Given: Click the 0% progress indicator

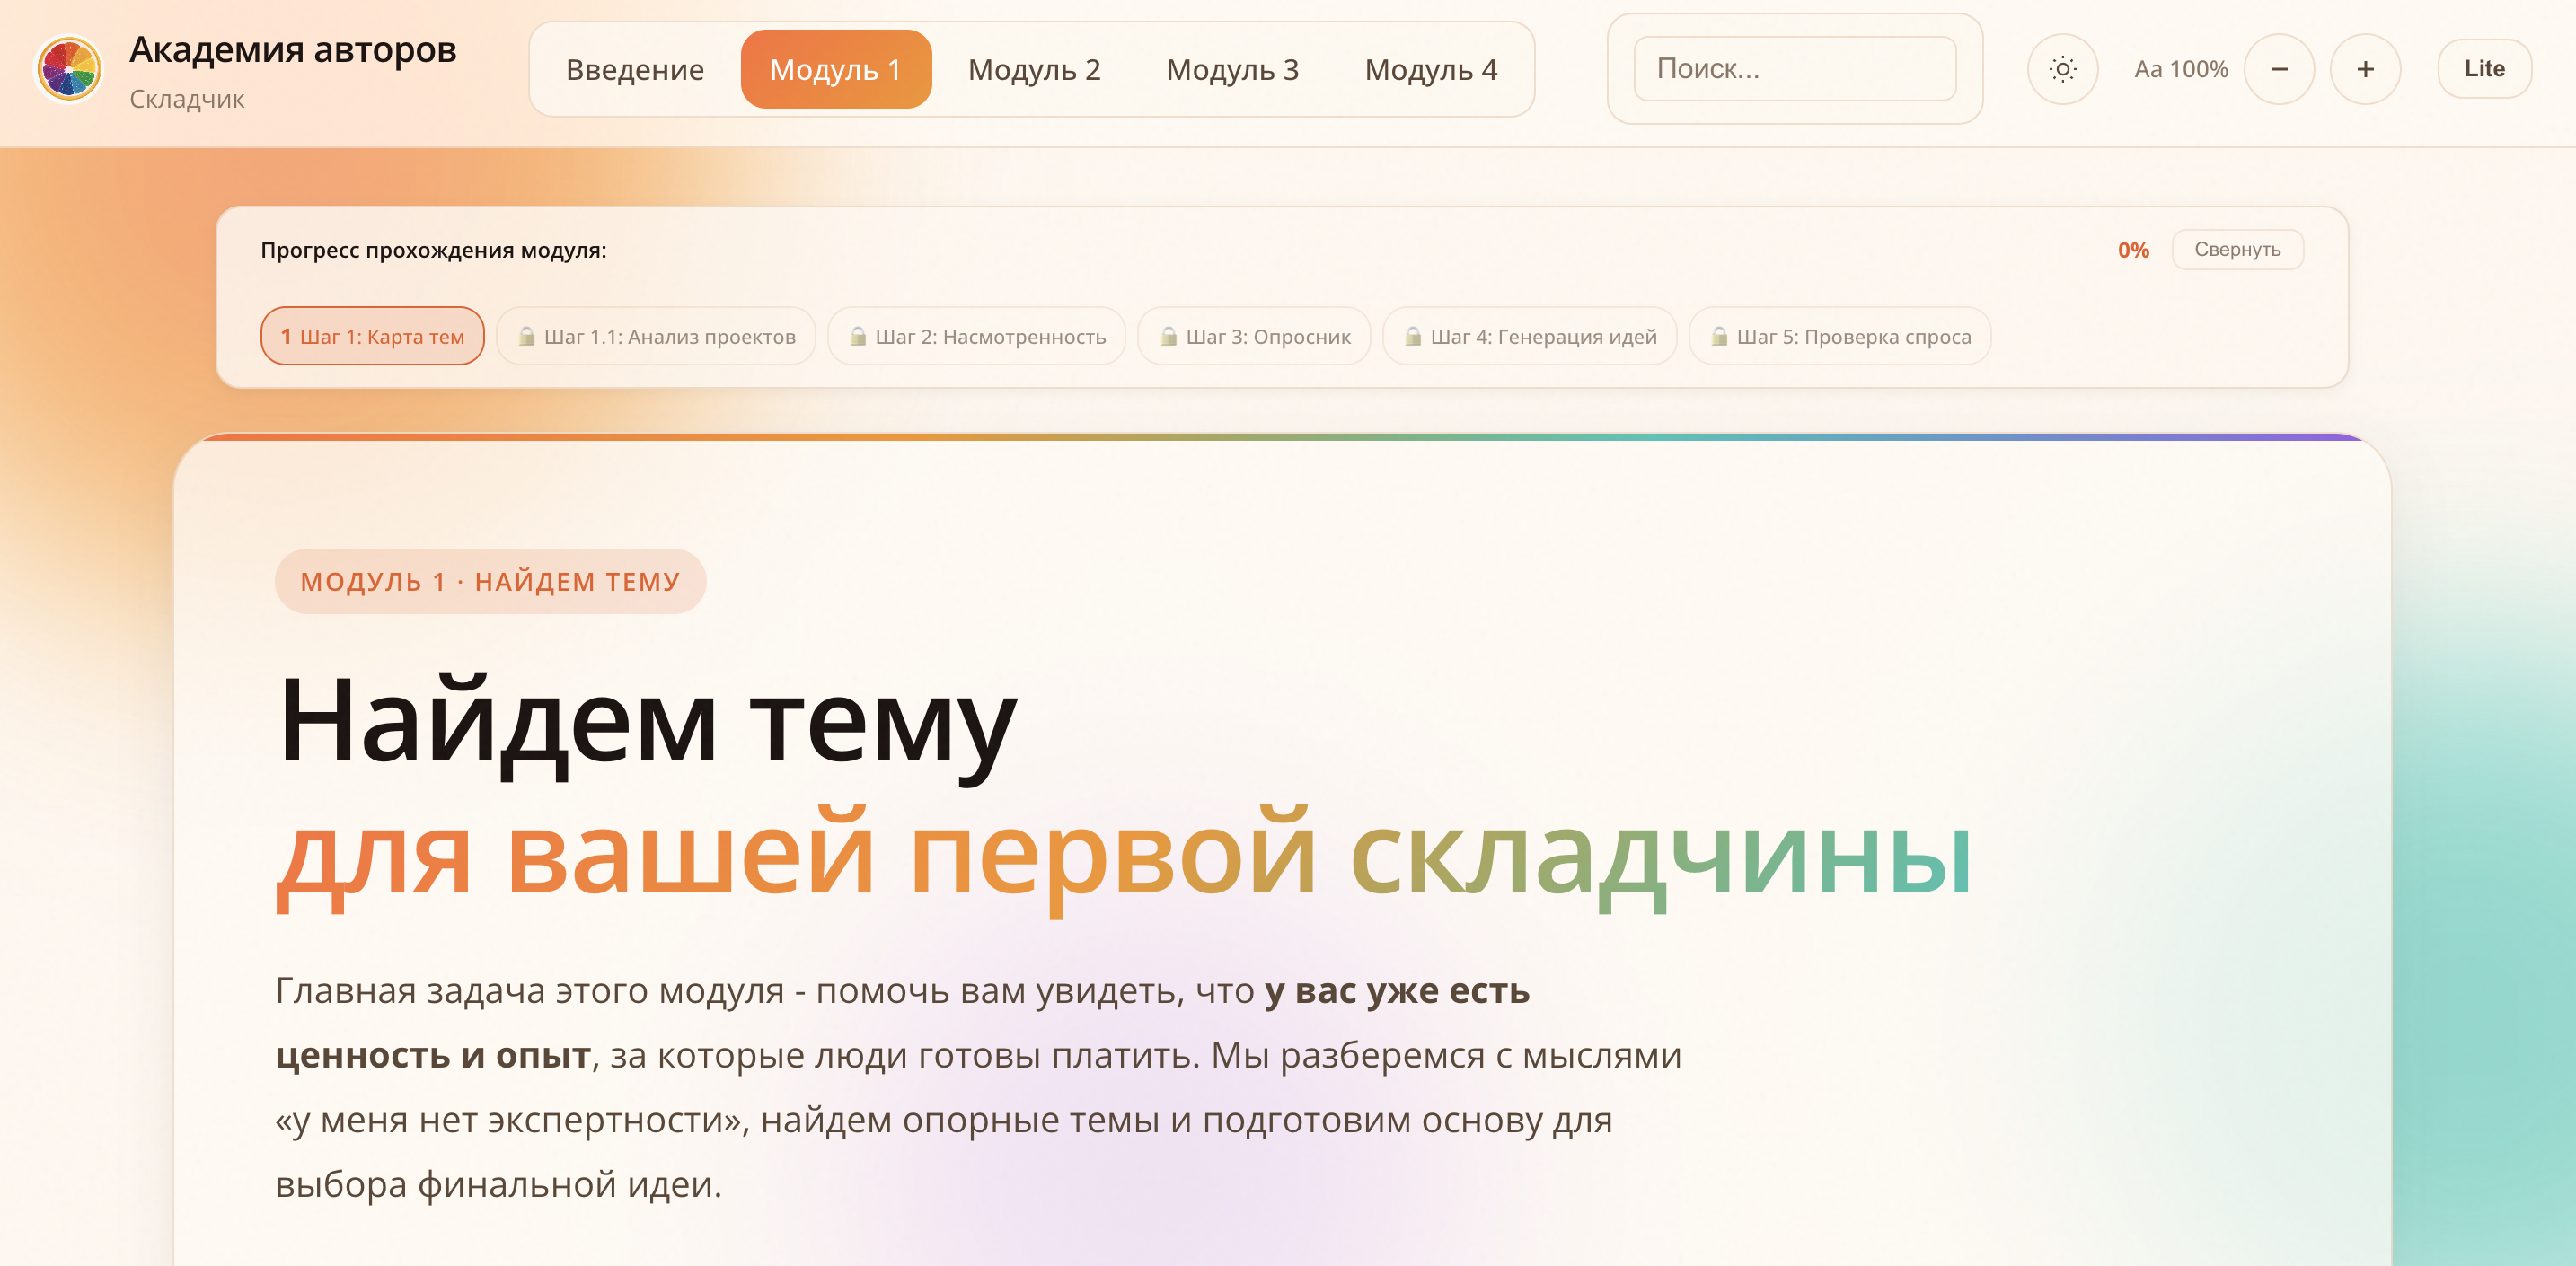Looking at the screenshot, I should click(x=2133, y=250).
